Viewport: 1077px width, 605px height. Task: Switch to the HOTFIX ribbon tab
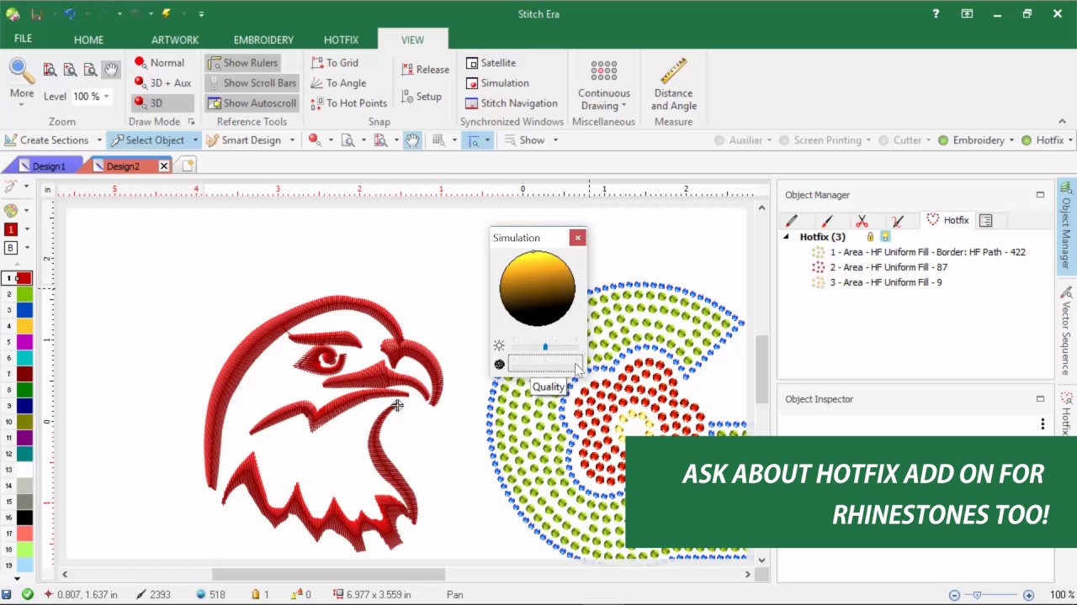[x=341, y=39]
